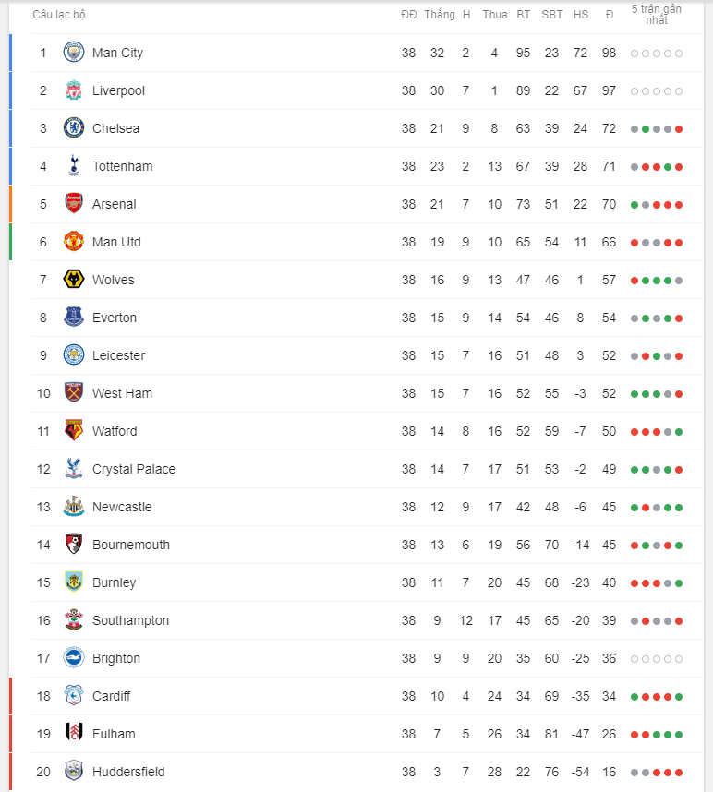Click the Watford club crest
Screen dimensions: 713x792
[74, 431]
